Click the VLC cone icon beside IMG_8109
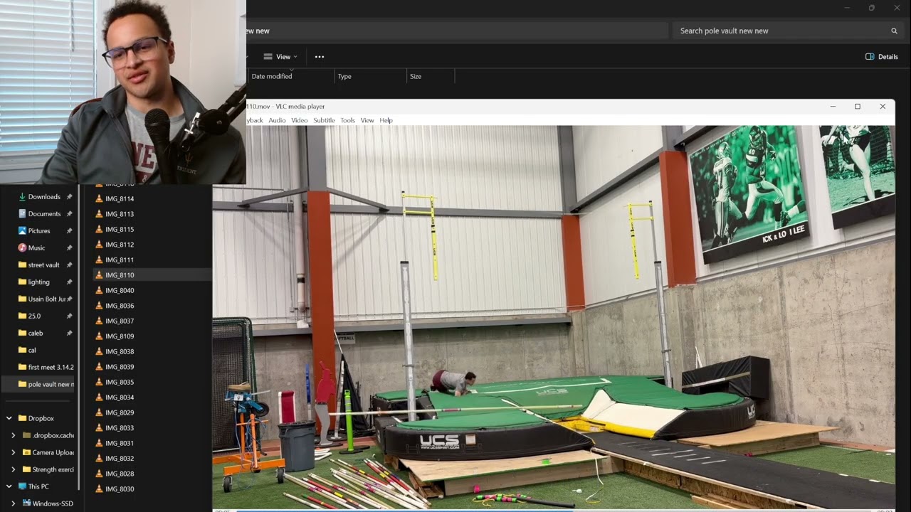Screen dimensions: 911x512 [x=99, y=336]
